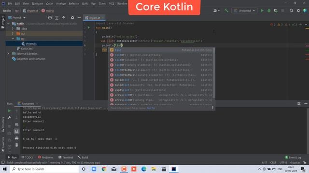Click the Rerun green arrow in Run panel
The height and width of the screenshot is (173, 309).
(9, 111)
